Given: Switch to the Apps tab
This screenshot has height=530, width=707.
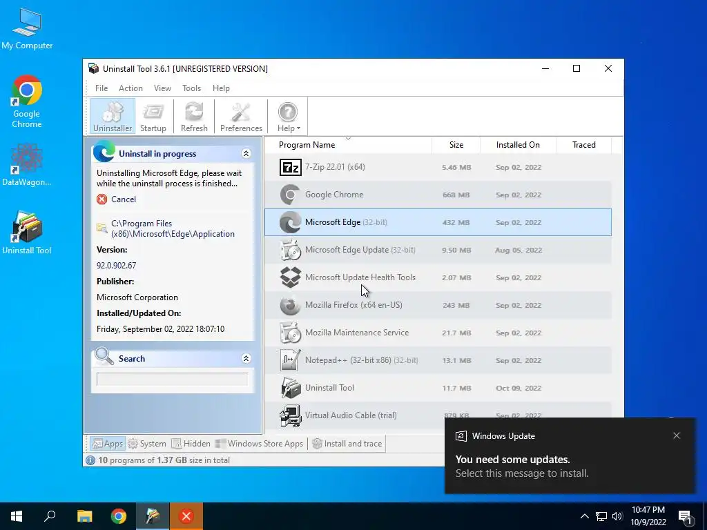Looking at the screenshot, I should point(107,444).
